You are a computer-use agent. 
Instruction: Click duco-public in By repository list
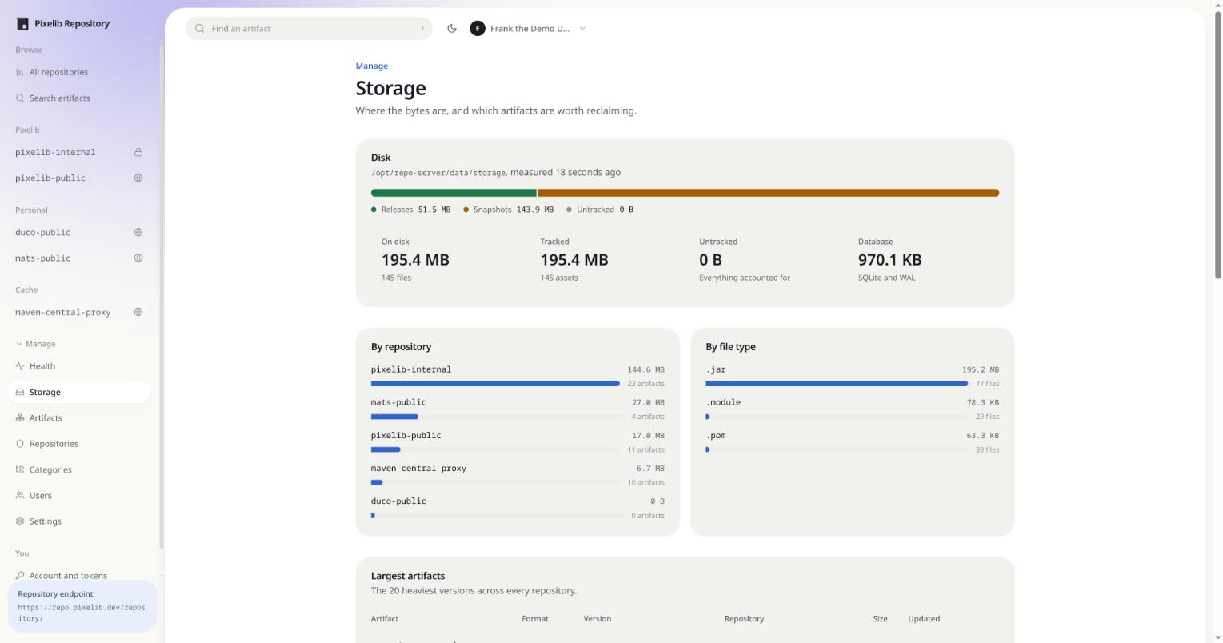tap(398, 501)
